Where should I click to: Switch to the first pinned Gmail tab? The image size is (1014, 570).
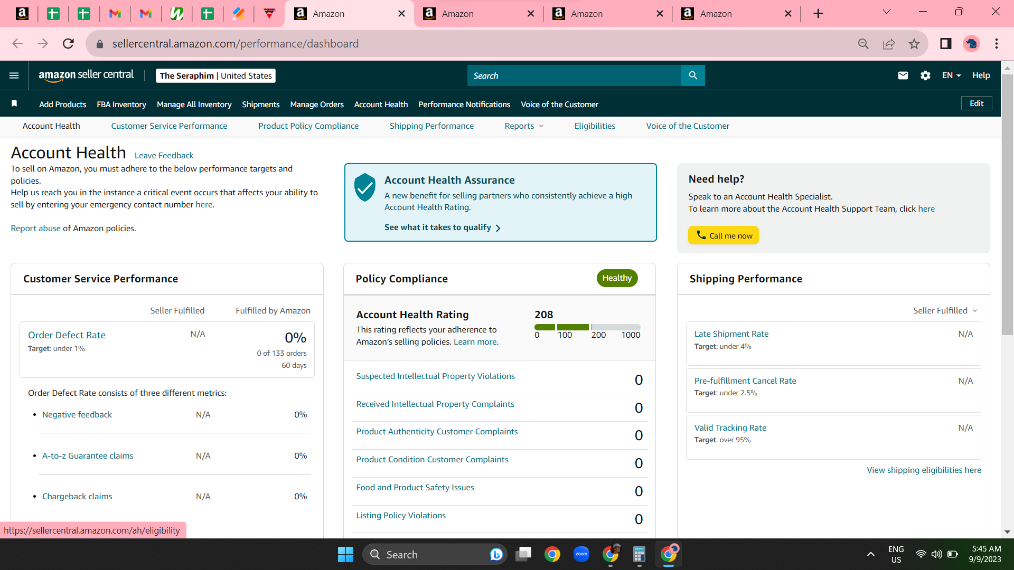pyautogui.click(x=115, y=14)
